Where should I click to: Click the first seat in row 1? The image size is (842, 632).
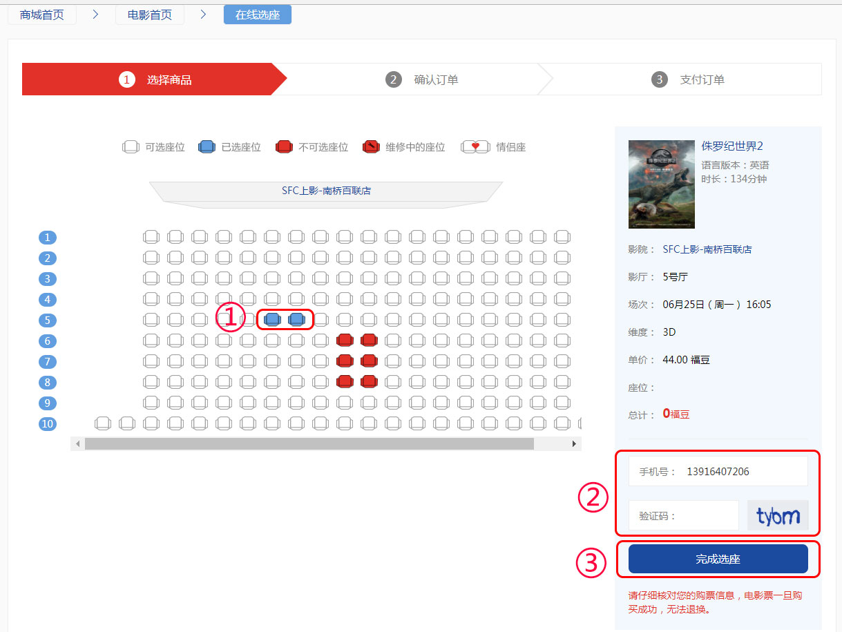151,237
